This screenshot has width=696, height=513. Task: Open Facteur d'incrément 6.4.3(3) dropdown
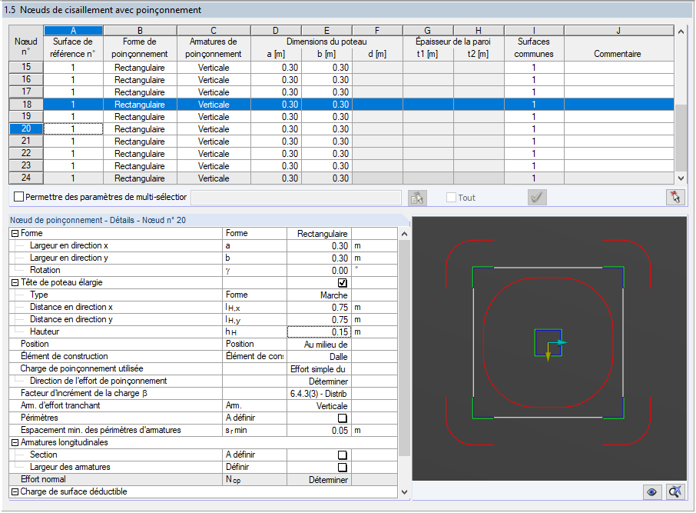coord(319,394)
